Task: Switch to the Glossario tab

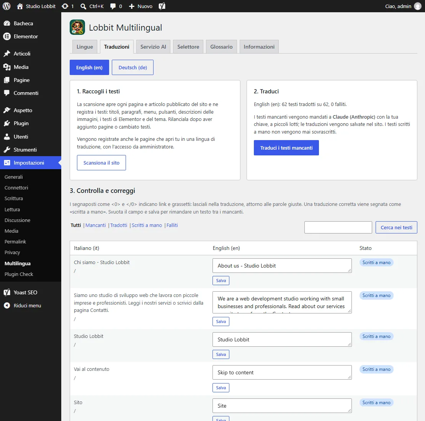Action: [x=221, y=47]
